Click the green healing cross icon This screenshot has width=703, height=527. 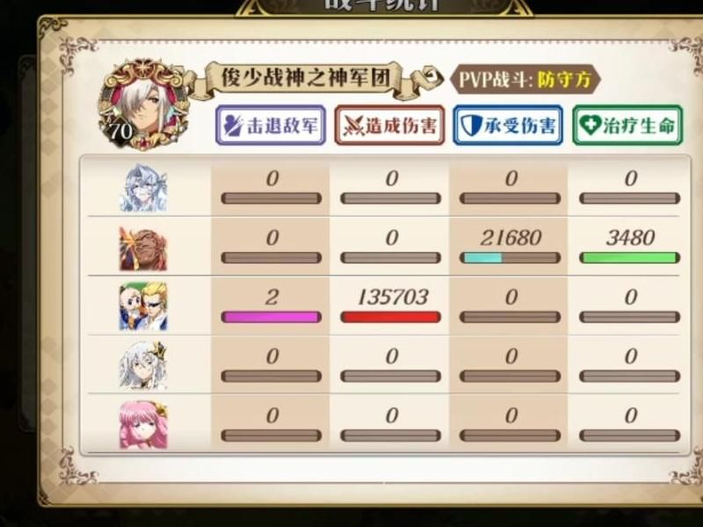coord(590,126)
